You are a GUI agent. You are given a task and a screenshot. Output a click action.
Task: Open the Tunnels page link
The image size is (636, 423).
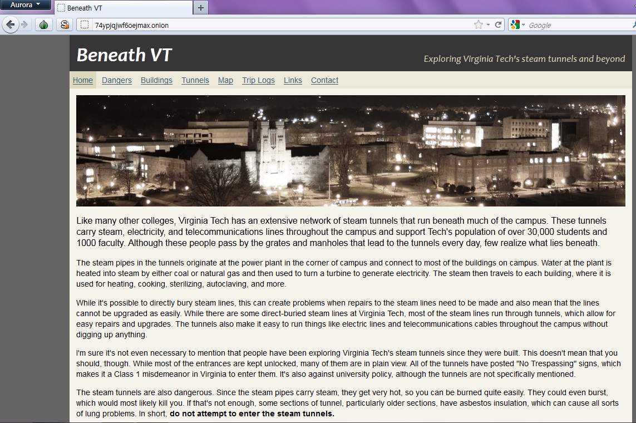point(195,80)
